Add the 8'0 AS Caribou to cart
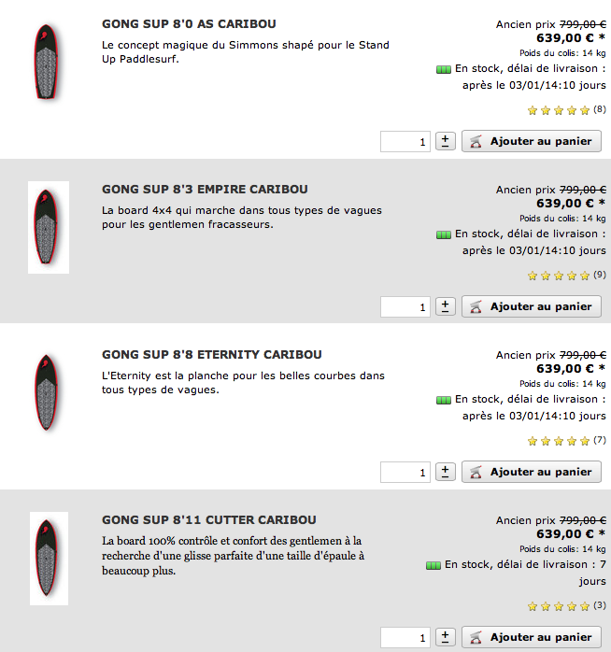This screenshot has height=652, width=611. 532,141
